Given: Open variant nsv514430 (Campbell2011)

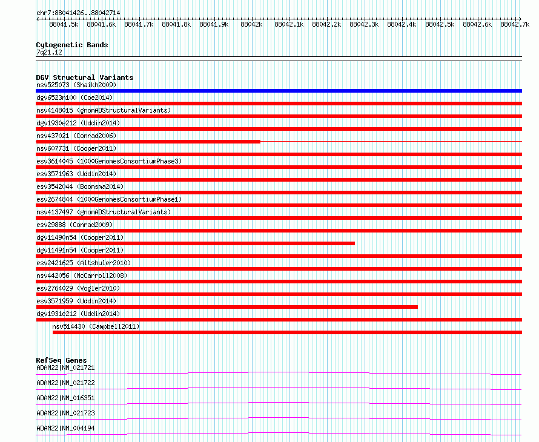Looking at the screenshot, I should click(x=96, y=326).
